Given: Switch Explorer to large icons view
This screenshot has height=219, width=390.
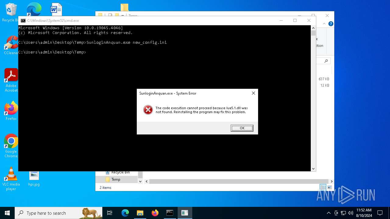Looking at the screenshot, I should coord(329,187).
